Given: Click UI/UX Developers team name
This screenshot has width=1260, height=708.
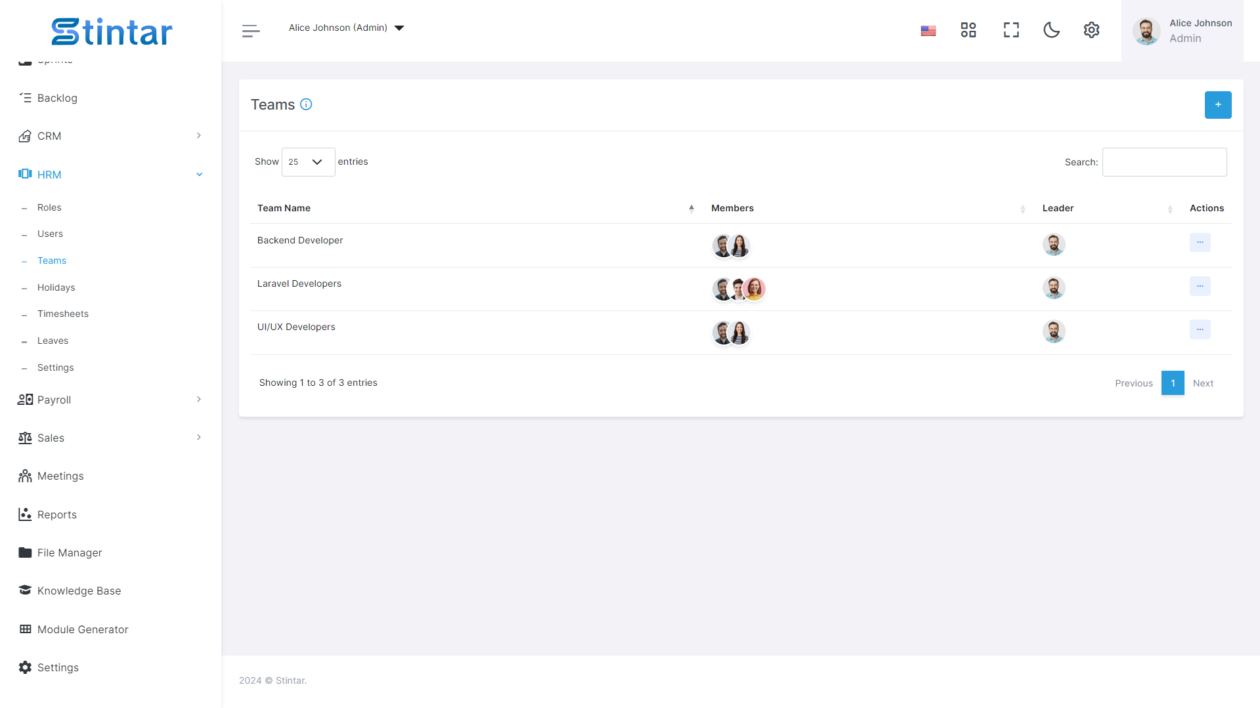Looking at the screenshot, I should pyautogui.click(x=296, y=327).
